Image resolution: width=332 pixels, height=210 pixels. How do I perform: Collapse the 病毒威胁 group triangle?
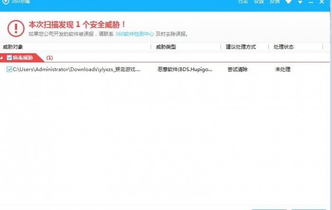(1, 58)
